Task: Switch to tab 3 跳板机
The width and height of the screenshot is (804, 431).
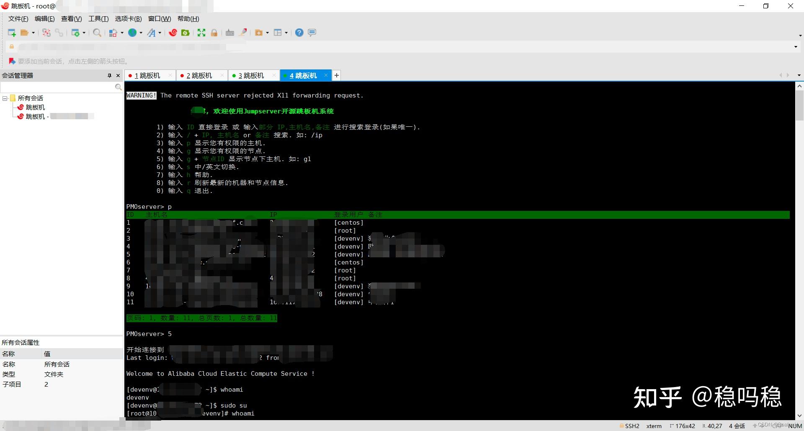Action: (x=251, y=76)
